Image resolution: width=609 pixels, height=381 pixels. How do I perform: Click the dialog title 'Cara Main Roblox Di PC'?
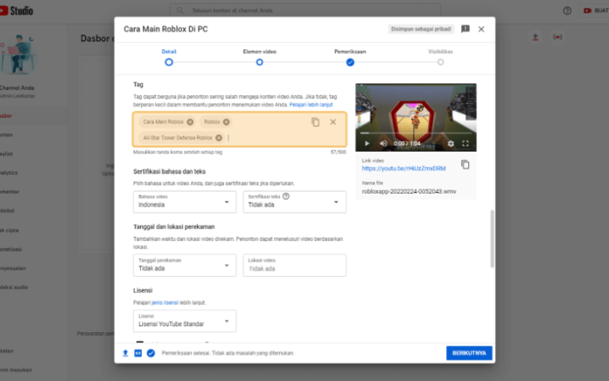(165, 29)
